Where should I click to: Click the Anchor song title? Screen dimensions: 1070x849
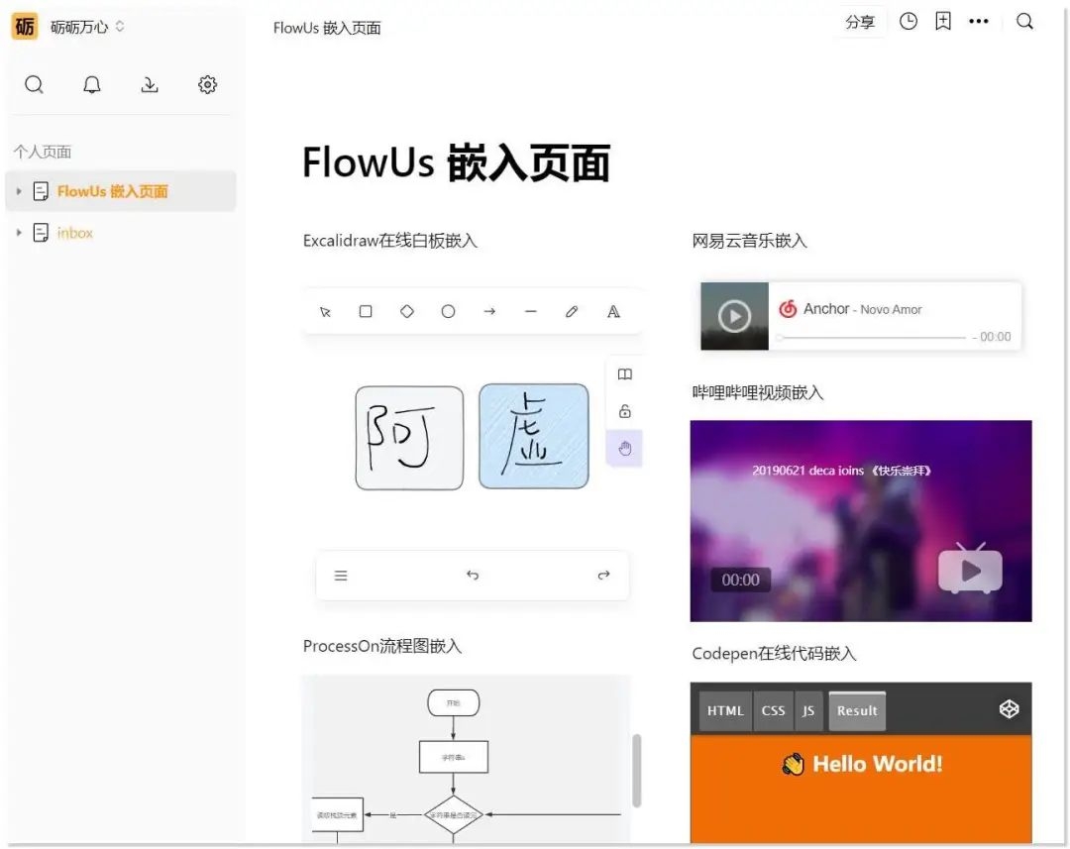(x=826, y=309)
